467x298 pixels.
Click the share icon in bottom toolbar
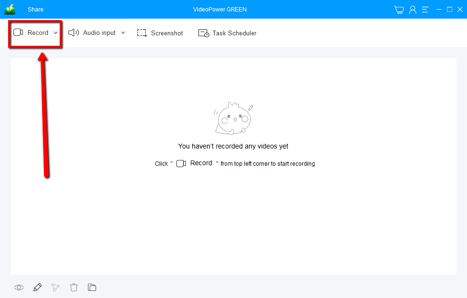[55, 287]
